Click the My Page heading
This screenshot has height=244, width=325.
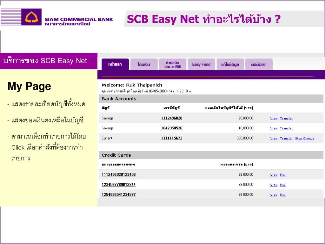coord(29,86)
